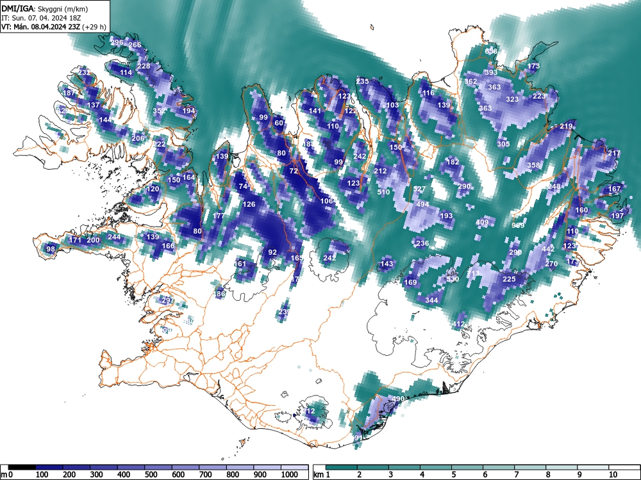Image resolution: width=641 pixels, height=480 pixels.
Task: Click the map value 344
Action: (x=431, y=300)
